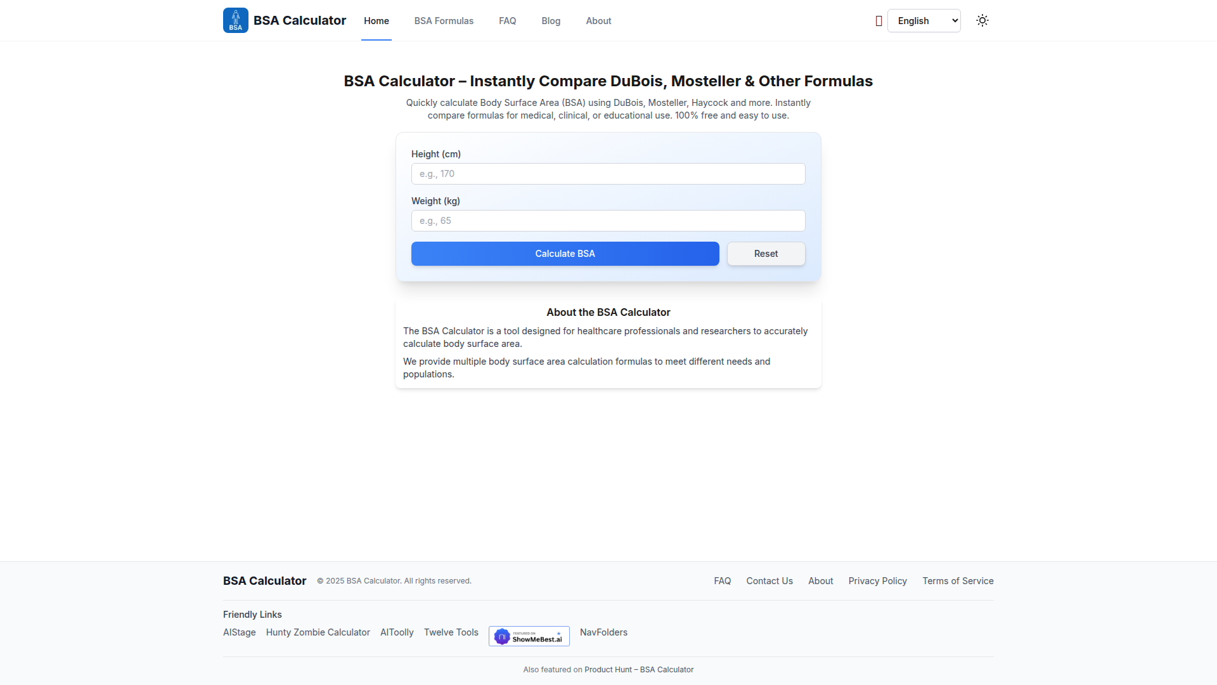Click the Height (cm) input field
The height and width of the screenshot is (685, 1217).
coord(608,174)
